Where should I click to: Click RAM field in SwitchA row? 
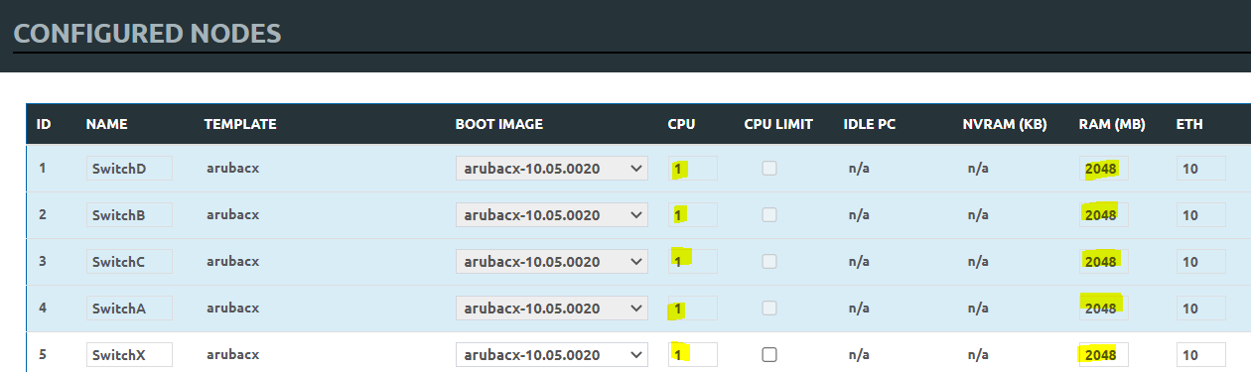(1104, 309)
